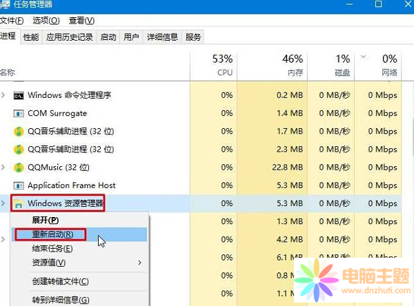Click the 4.2 MB memory value
Screen dimensions: 414x306
[290, 240]
